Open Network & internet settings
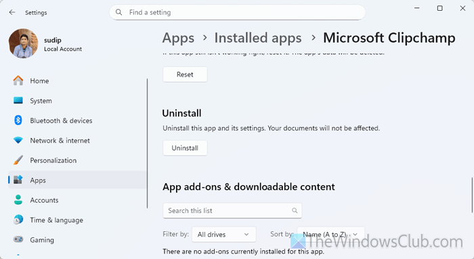 tap(78, 141)
